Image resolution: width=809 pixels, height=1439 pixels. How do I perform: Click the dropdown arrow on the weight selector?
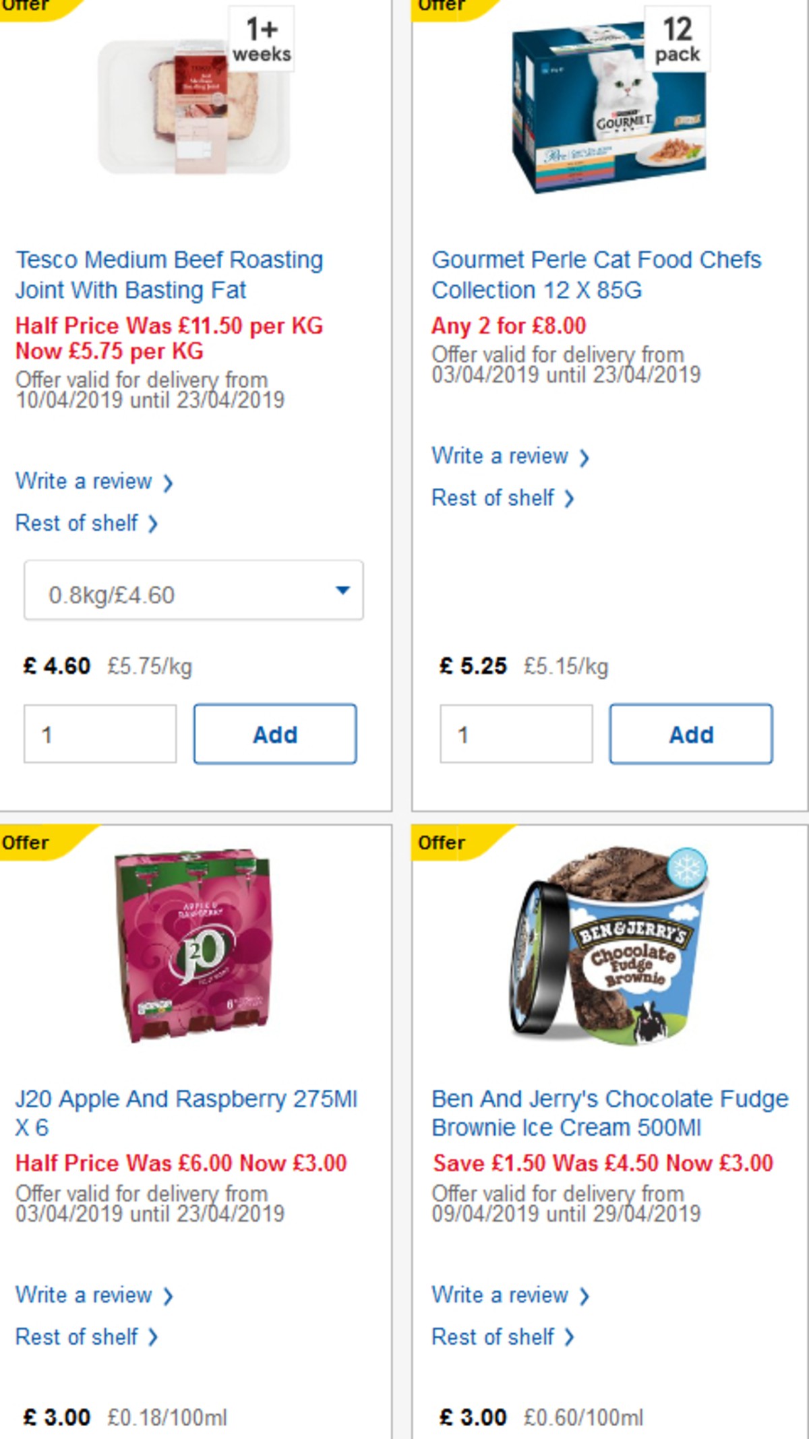pos(342,590)
